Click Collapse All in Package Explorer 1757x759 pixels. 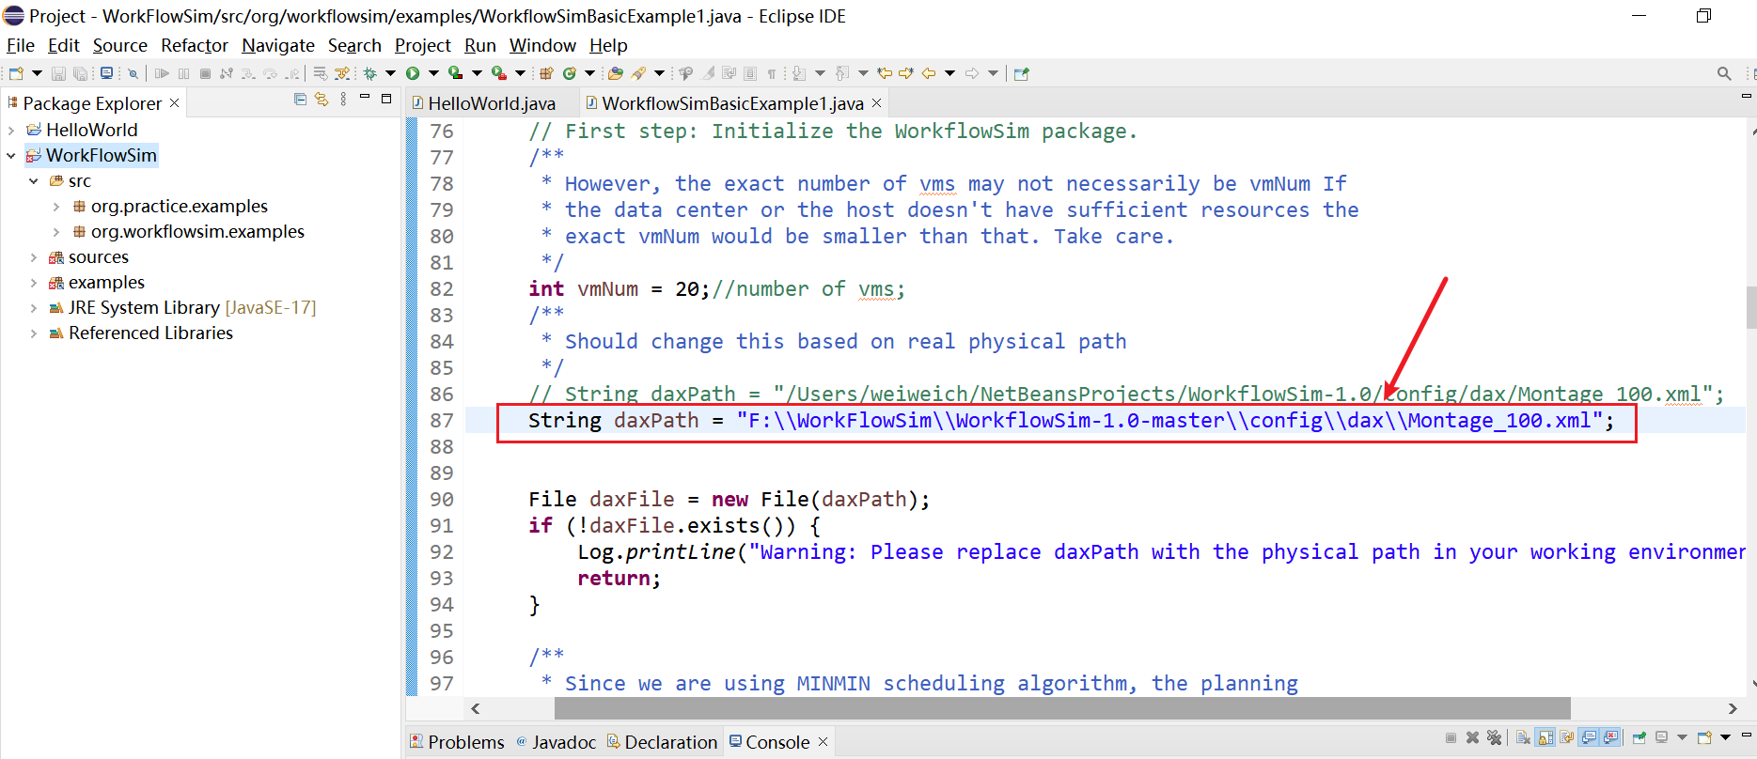coord(300,99)
